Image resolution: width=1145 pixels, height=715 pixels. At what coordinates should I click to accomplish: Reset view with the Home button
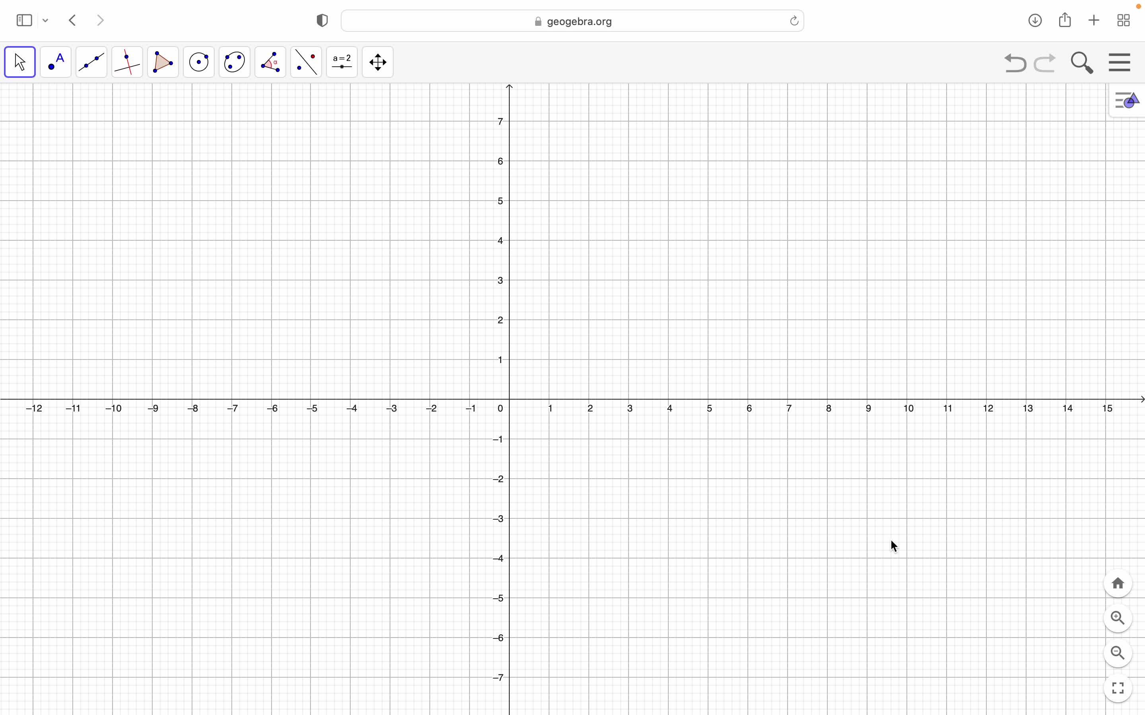point(1118,584)
